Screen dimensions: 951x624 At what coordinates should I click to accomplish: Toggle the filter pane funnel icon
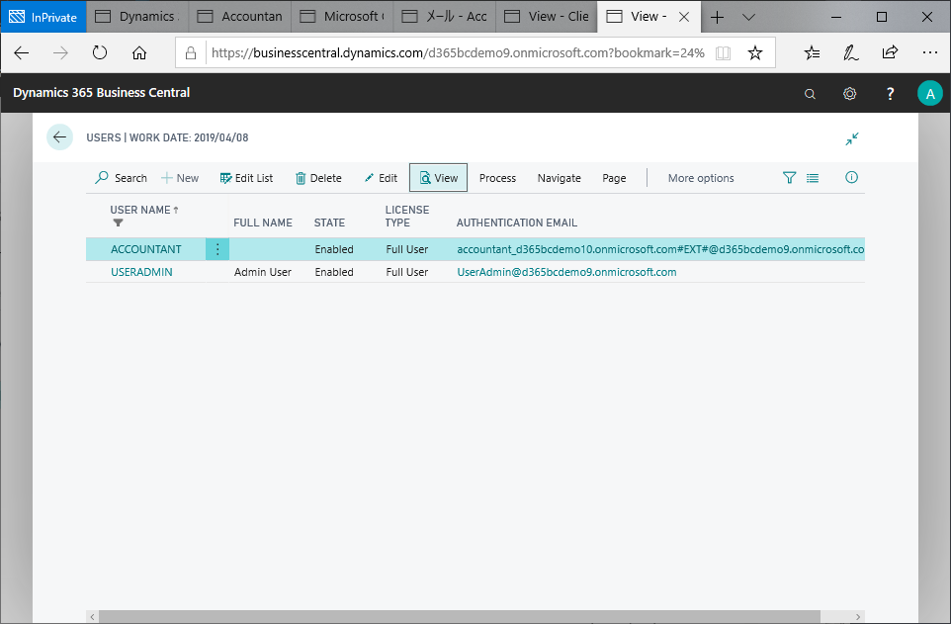[789, 178]
